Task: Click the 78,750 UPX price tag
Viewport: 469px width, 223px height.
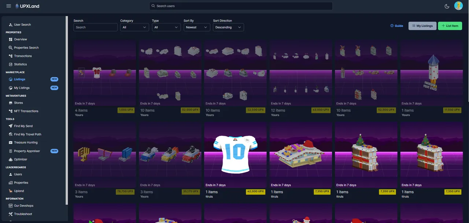Action: (126, 191)
